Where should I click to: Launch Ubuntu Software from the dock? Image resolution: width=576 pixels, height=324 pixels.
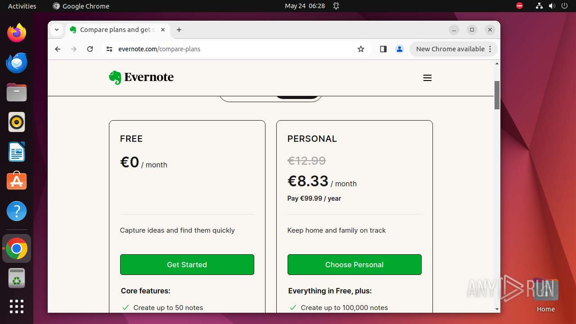[17, 181]
